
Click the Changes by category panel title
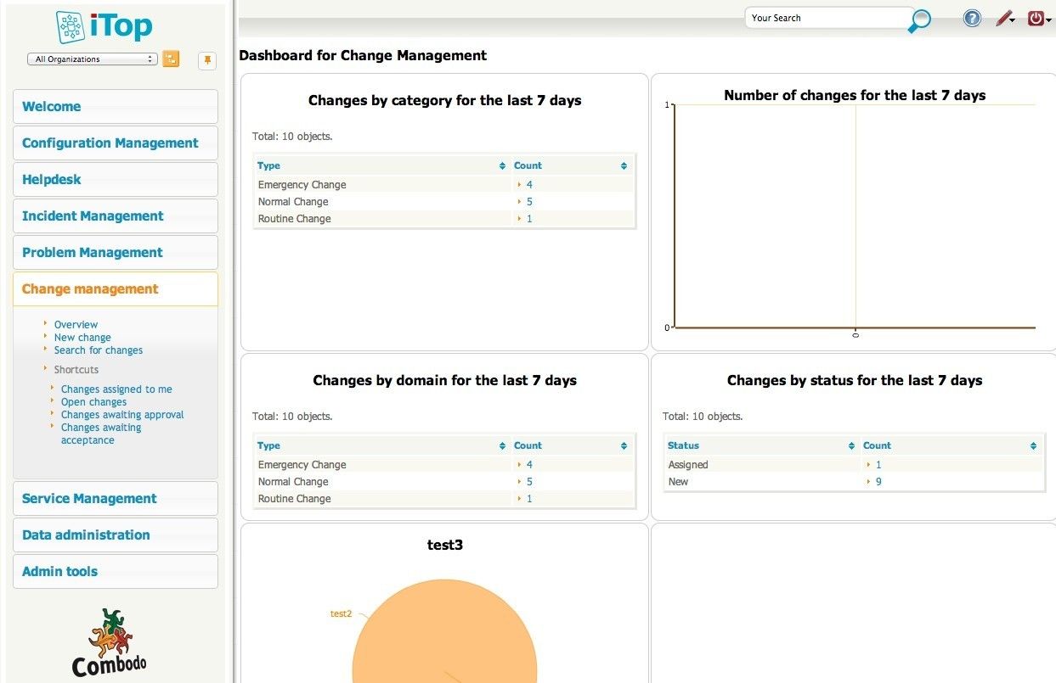tap(445, 100)
